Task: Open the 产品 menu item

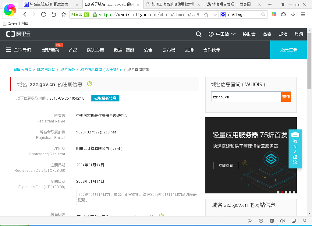Action: (73, 50)
